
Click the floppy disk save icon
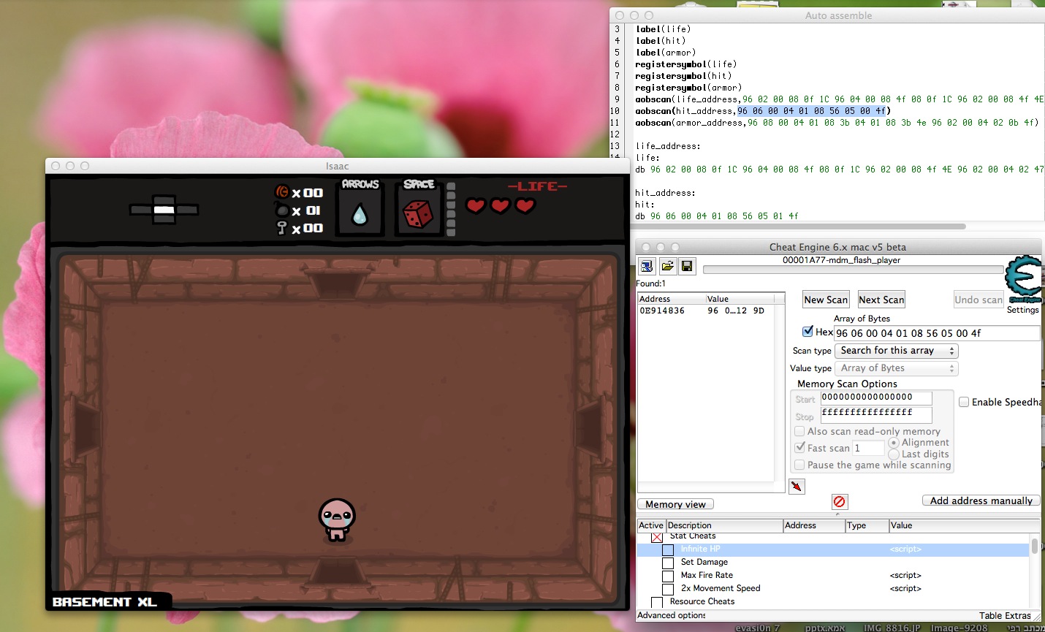coord(686,266)
